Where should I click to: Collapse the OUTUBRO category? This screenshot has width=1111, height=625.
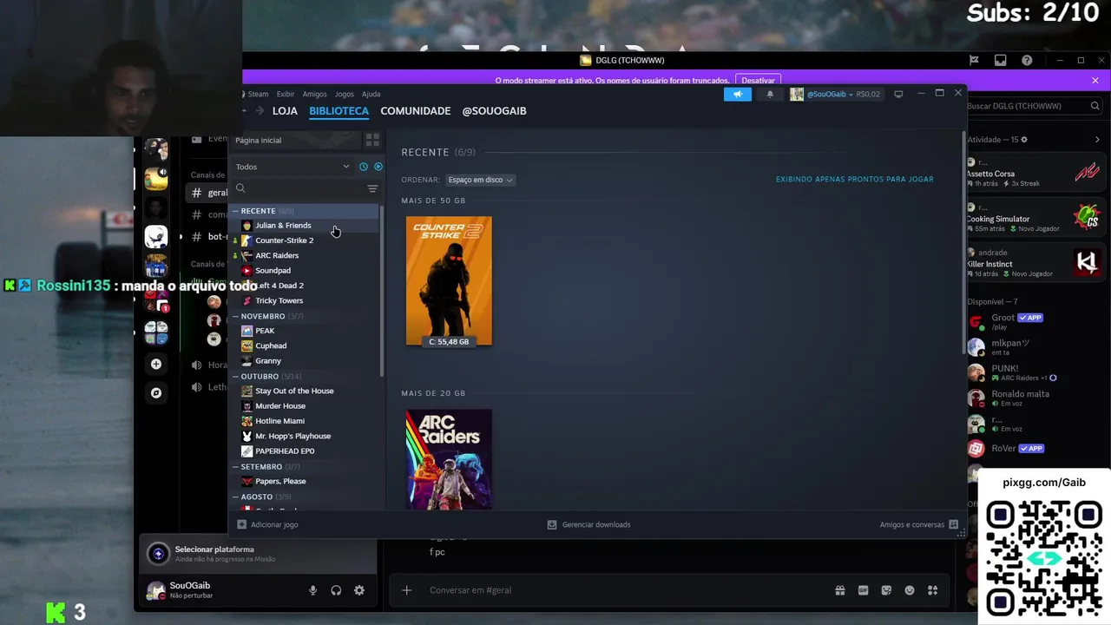point(234,377)
